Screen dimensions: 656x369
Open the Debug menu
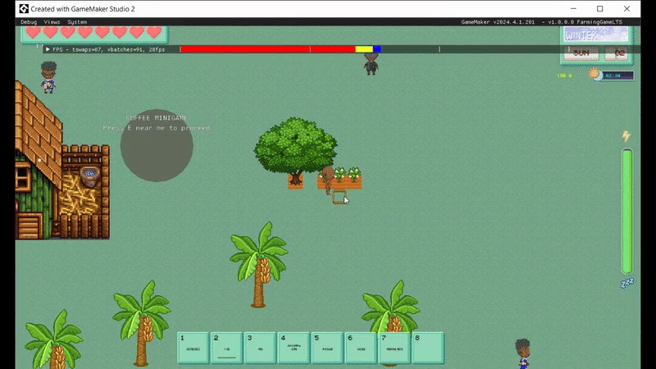[x=28, y=21]
